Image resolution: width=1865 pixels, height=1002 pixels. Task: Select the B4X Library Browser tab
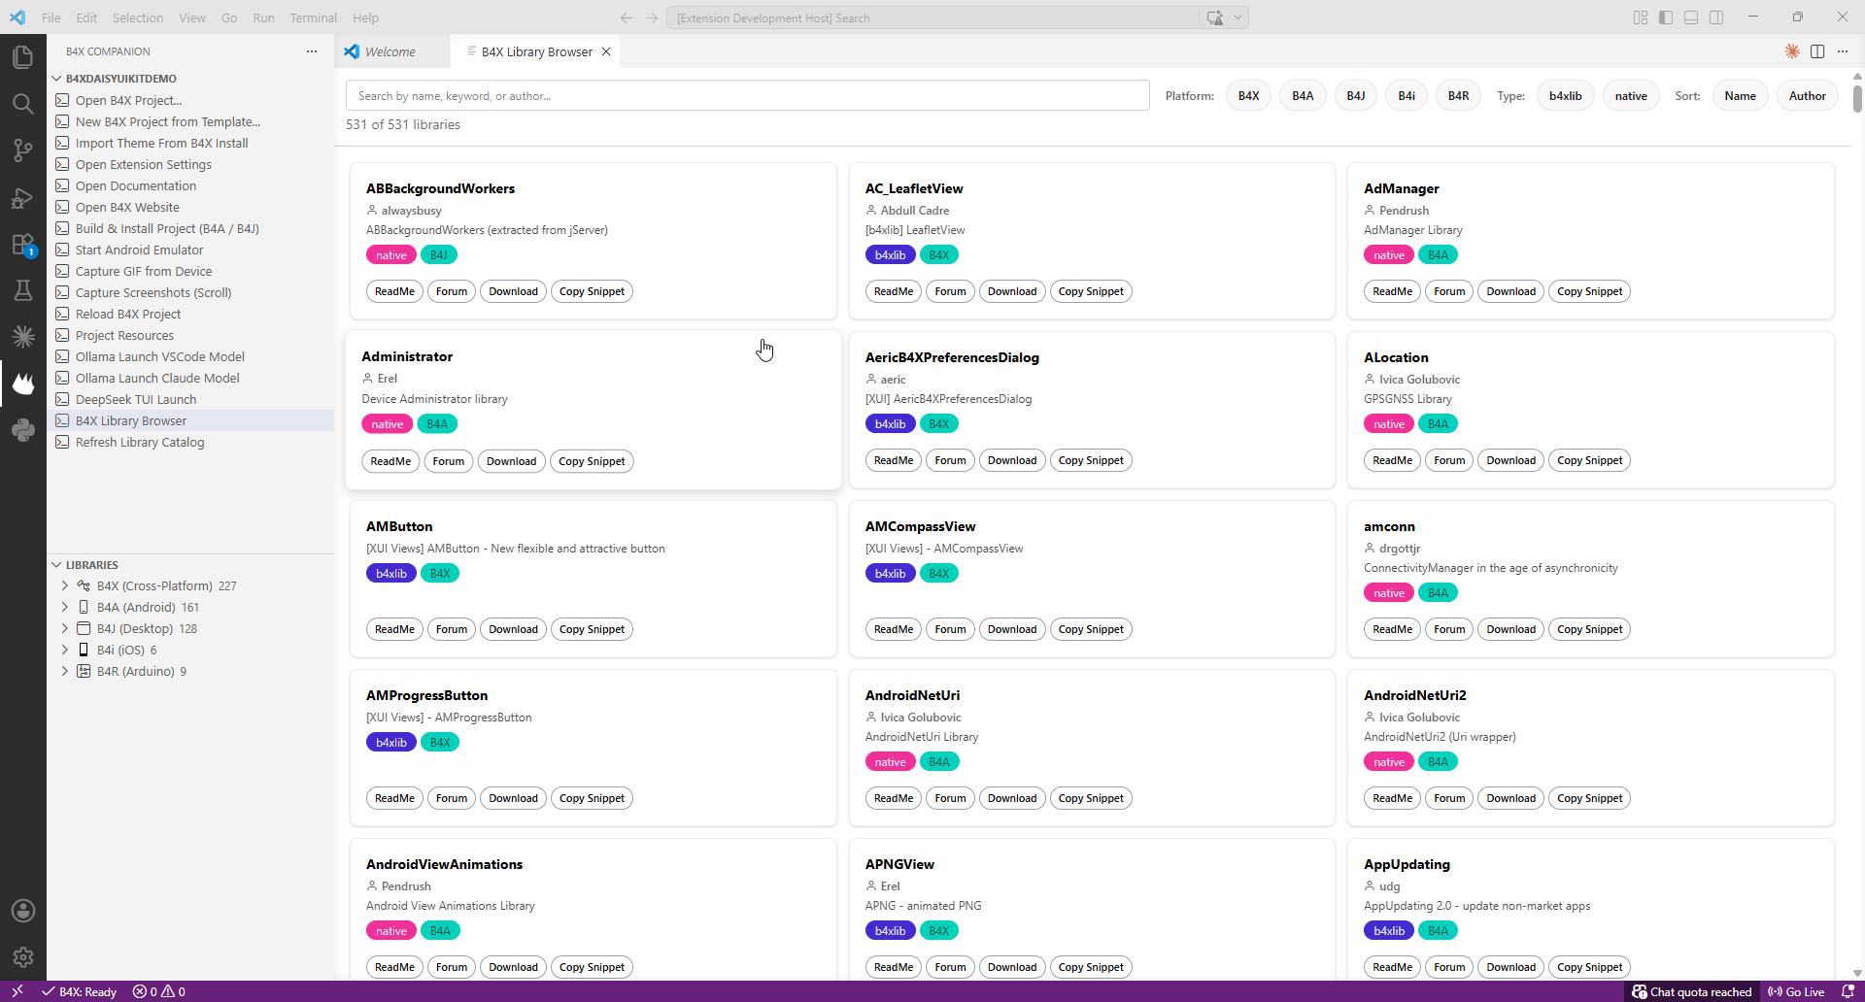tap(536, 51)
